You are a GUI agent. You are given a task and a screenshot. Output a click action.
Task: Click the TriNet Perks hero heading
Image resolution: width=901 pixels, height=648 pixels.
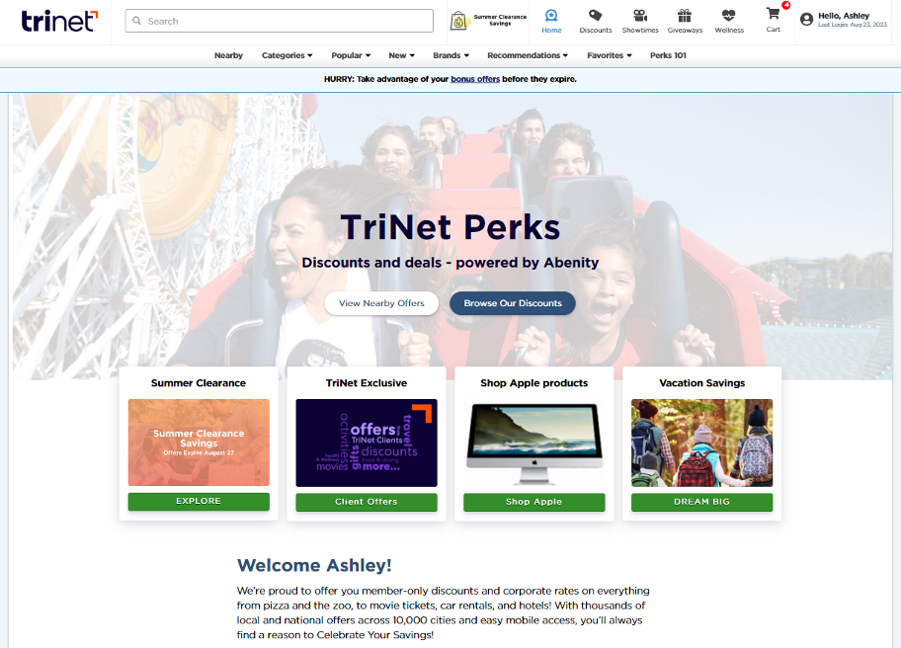[450, 227]
